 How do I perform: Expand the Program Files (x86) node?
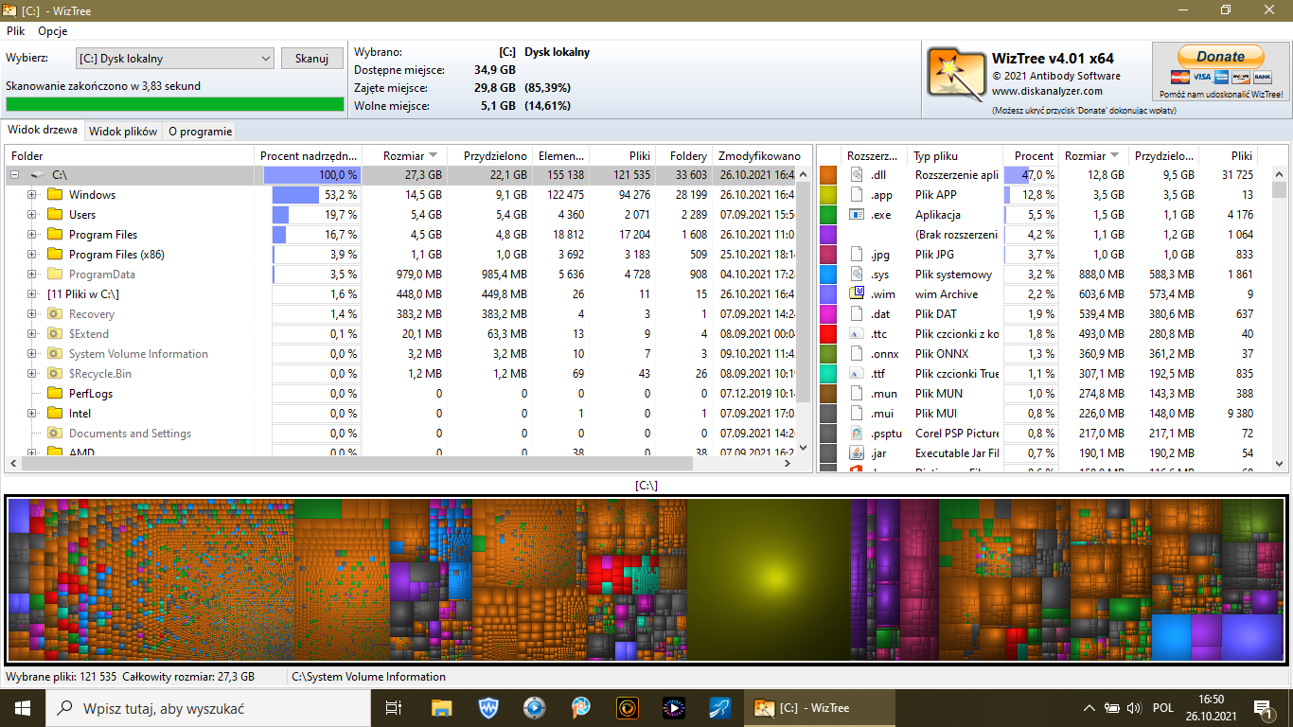click(31, 255)
